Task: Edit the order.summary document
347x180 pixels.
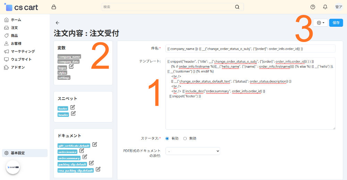Action: (x=85, y=157)
